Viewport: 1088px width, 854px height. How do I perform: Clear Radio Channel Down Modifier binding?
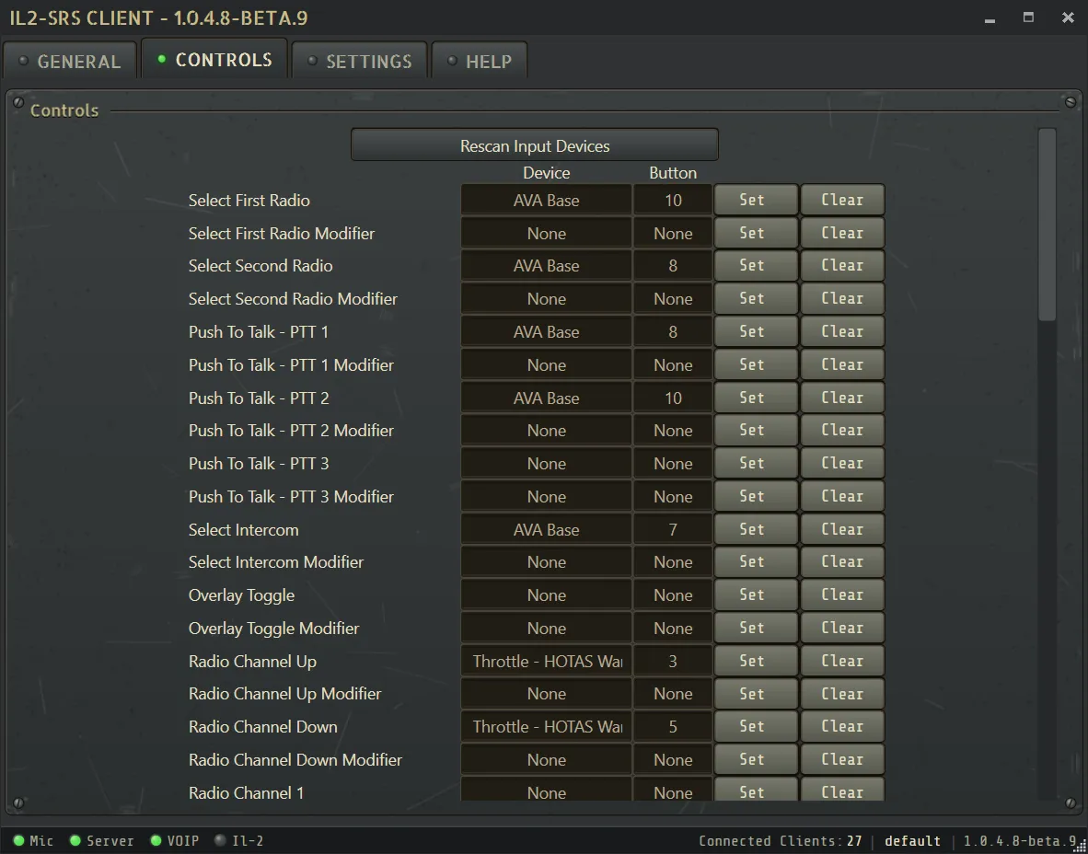(x=842, y=760)
